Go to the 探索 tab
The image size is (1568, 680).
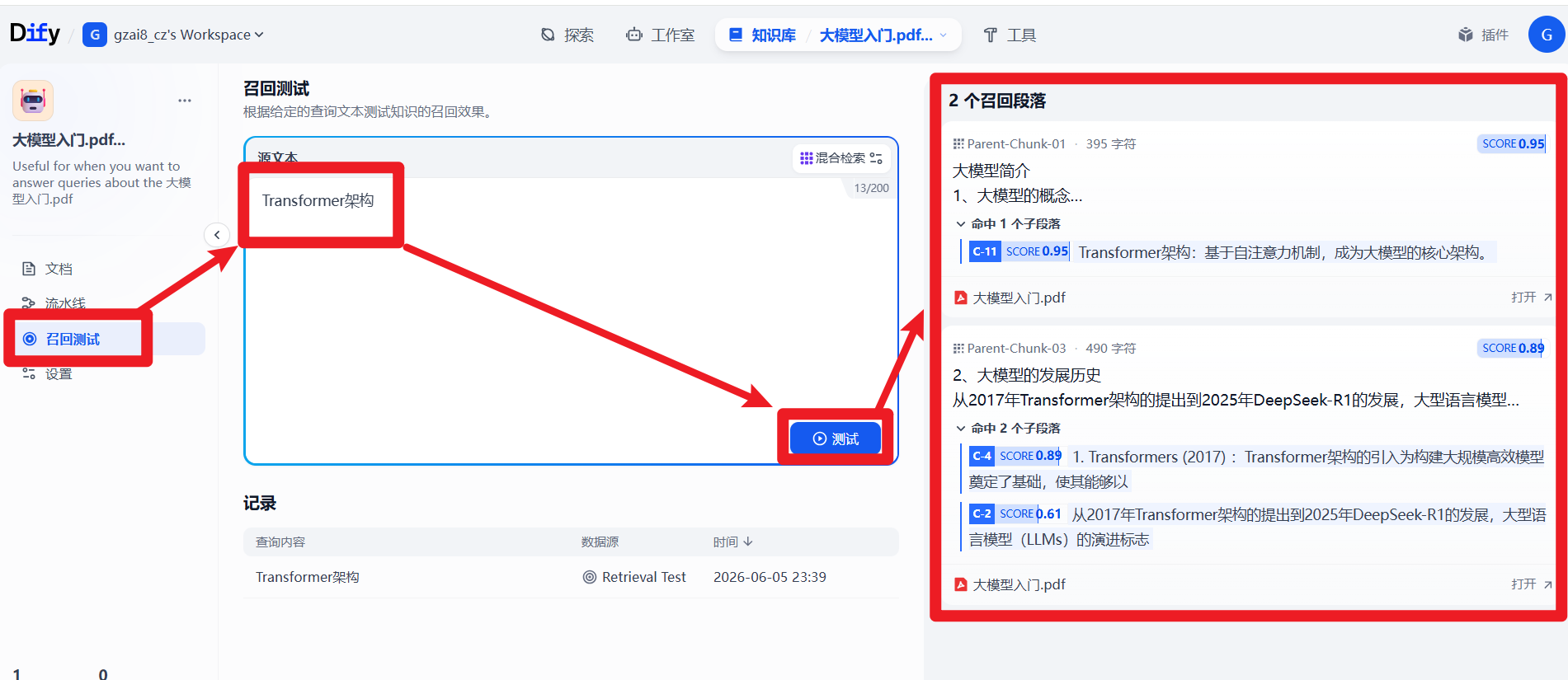567,35
